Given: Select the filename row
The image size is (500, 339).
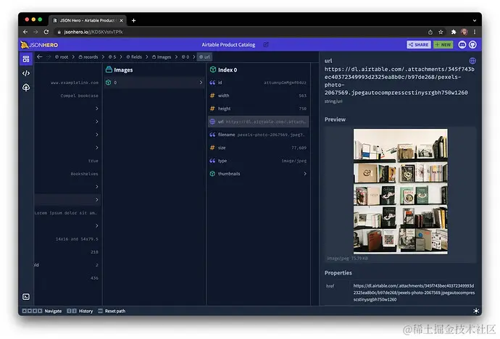Looking at the screenshot, I should 258,135.
